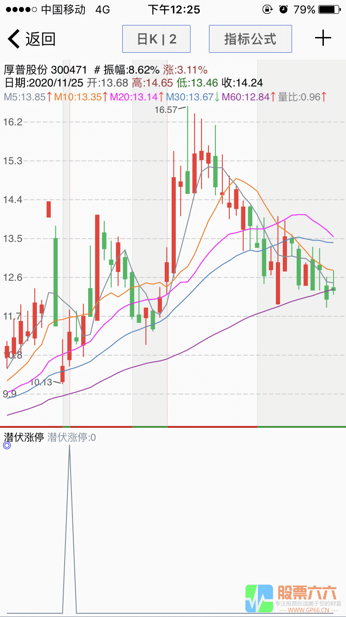
Task: Click the open price 开:13.68
Action: pyautogui.click(x=107, y=83)
